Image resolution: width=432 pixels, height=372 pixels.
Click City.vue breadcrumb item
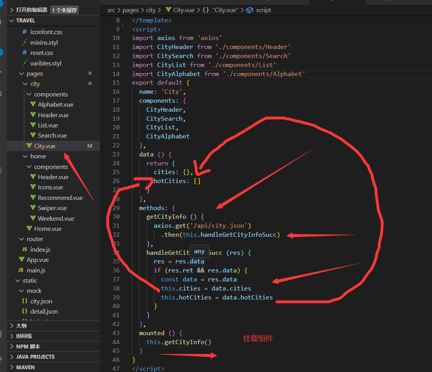184,10
